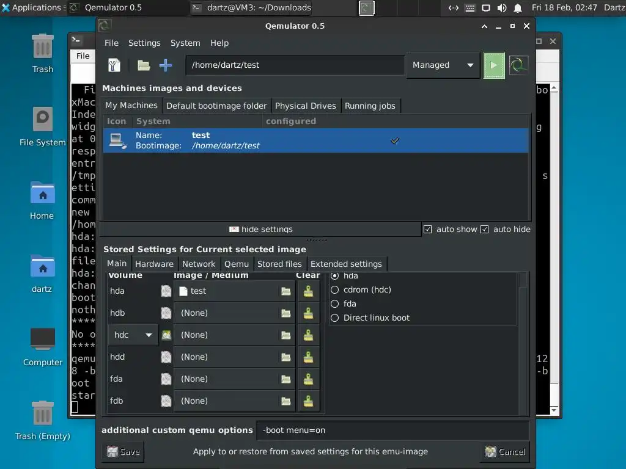Open the Settings menu
The image size is (626, 469).
pos(144,43)
